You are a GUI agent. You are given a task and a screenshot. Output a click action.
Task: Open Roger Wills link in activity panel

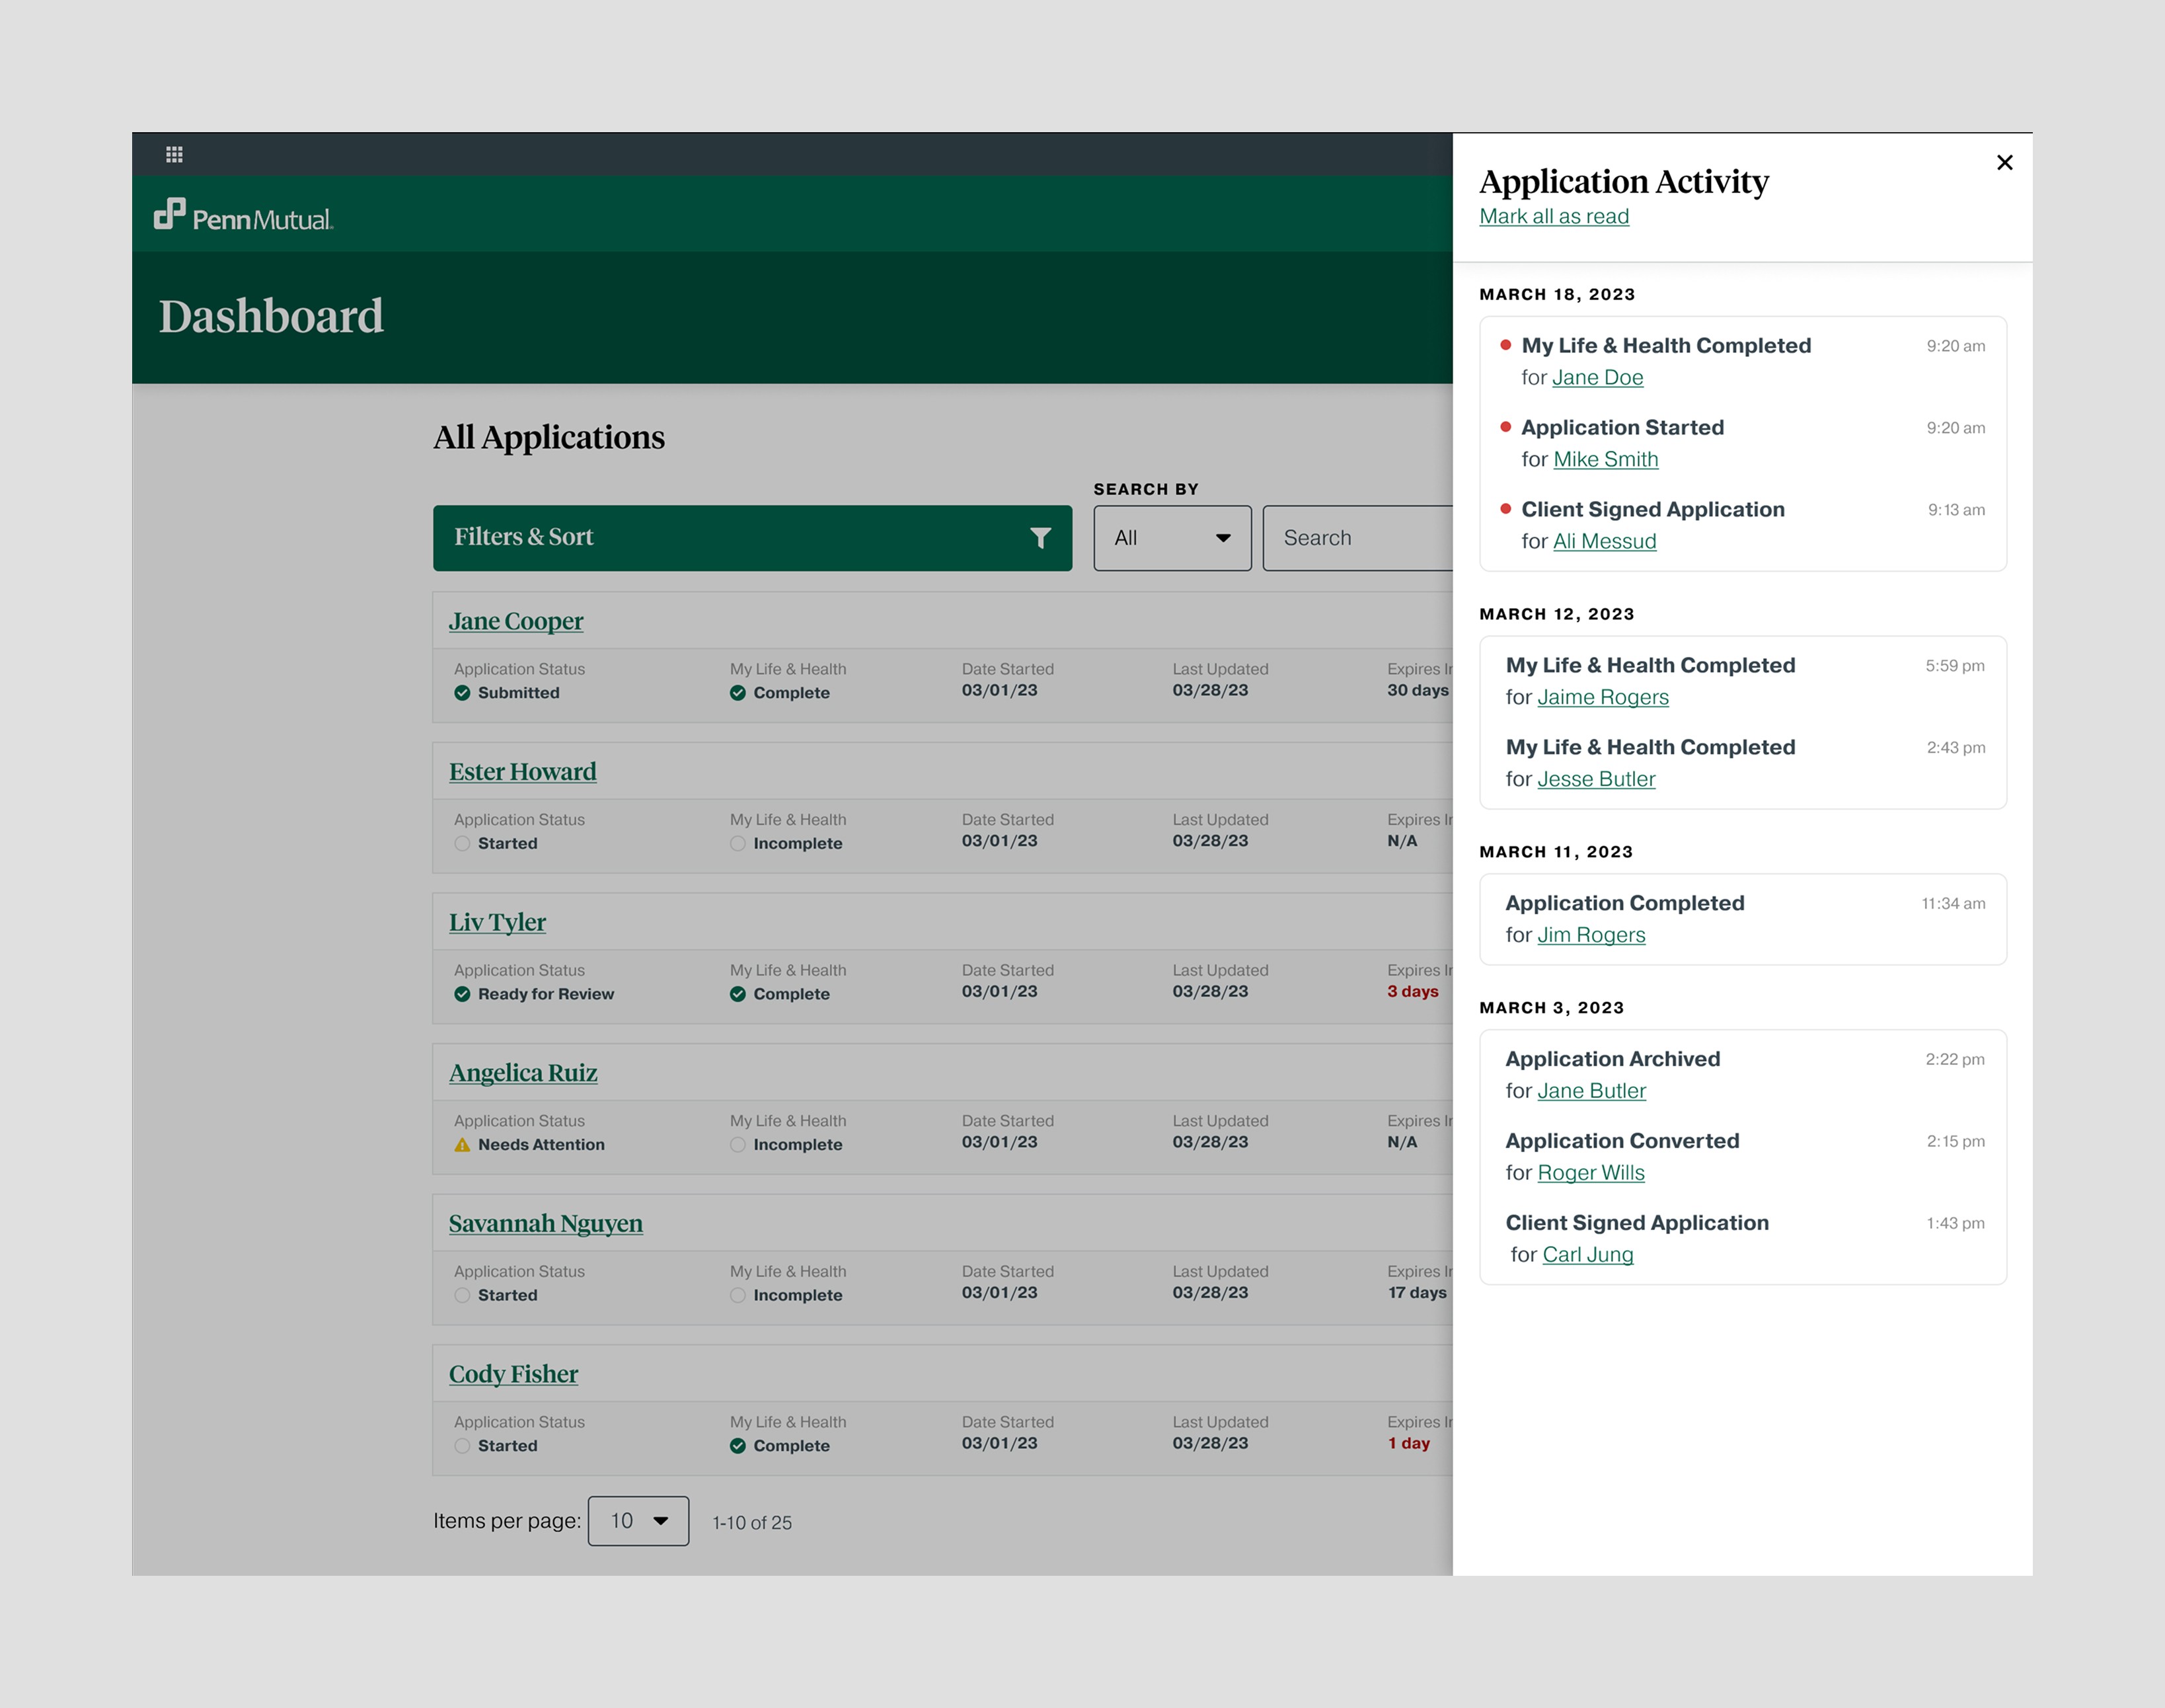pos(1591,1173)
